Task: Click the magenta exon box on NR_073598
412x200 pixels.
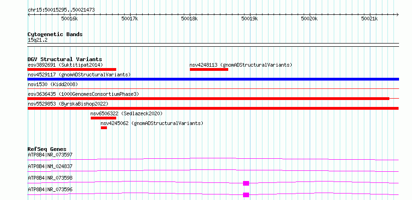Action: (246, 183)
